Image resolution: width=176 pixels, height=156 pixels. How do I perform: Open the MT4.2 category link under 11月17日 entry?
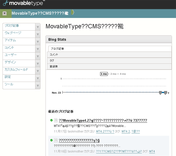click(x=105, y=132)
